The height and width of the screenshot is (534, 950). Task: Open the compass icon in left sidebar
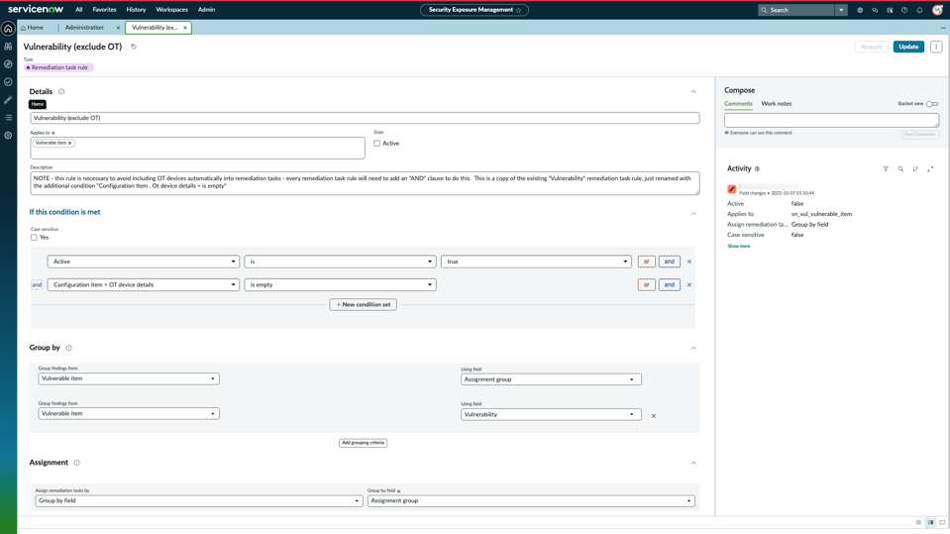click(x=8, y=64)
